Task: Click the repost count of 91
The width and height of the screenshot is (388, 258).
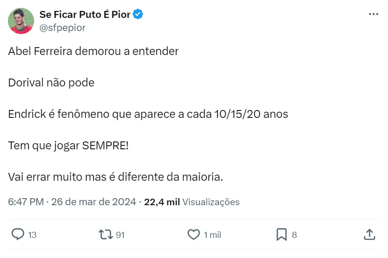Action: 120,235
